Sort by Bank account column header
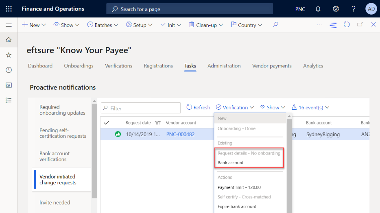The width and height of the screenshot is (380, 213). pyautogui.click(x=319, y=123)
